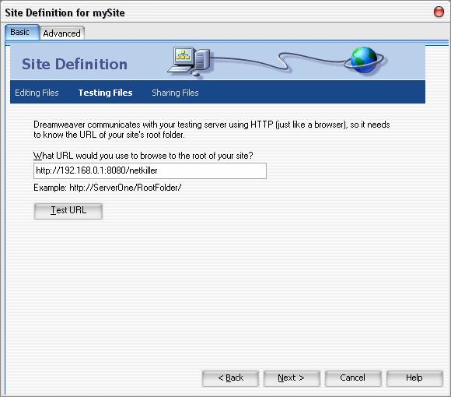Viewport: 451px width, 397px height.
Task: Go back with the Back button
Action: pyautogui.click(x=230, y=378)
